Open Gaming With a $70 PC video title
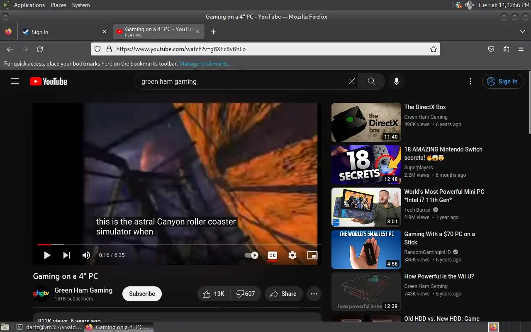Viewport: 531px width, 332px height. (440, 238)
